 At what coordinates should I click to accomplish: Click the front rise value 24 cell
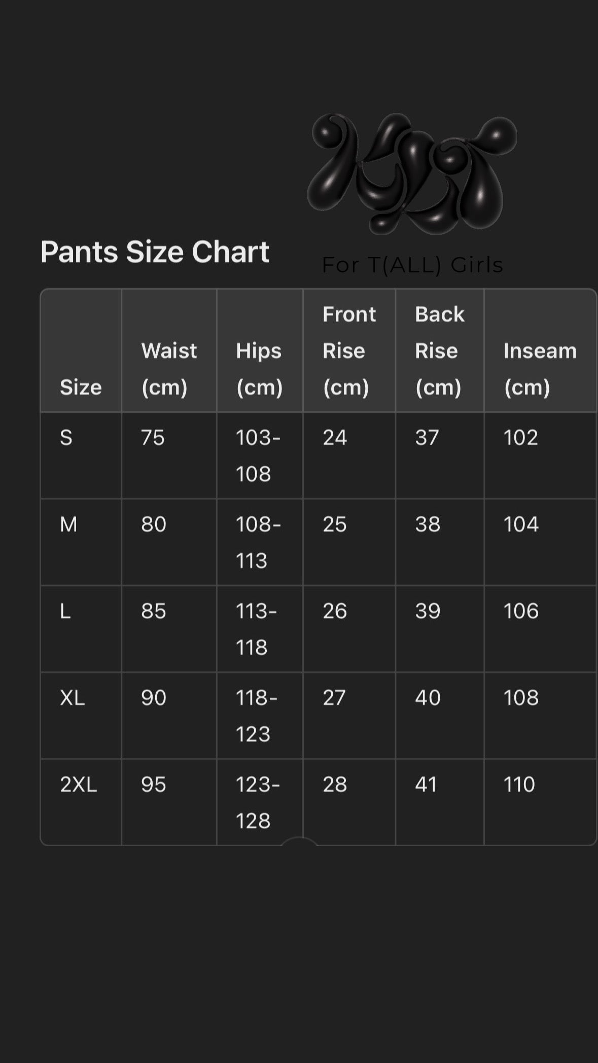(x=335, y=438)
